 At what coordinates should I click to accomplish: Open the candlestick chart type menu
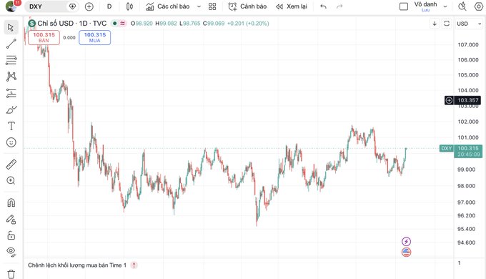click(x=129, y=6)
